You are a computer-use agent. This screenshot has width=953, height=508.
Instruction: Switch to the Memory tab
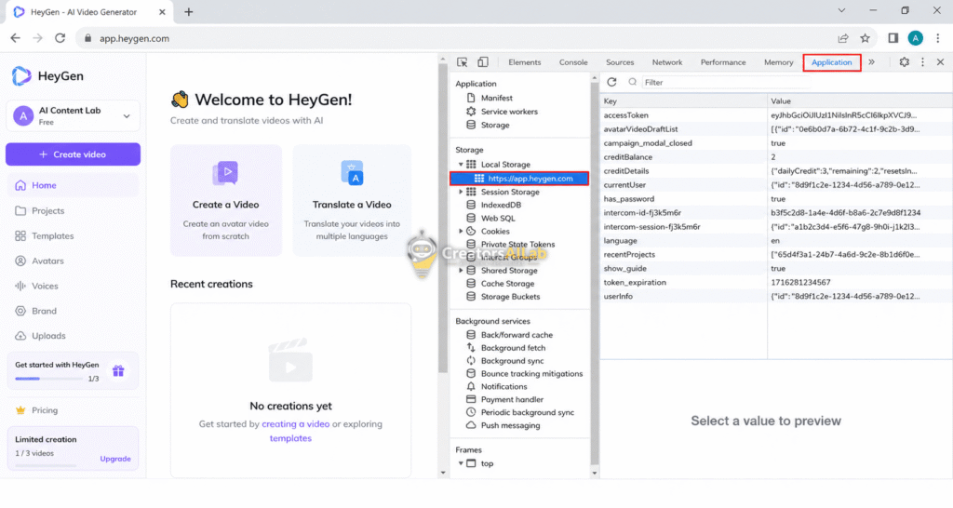pos(779,62)
